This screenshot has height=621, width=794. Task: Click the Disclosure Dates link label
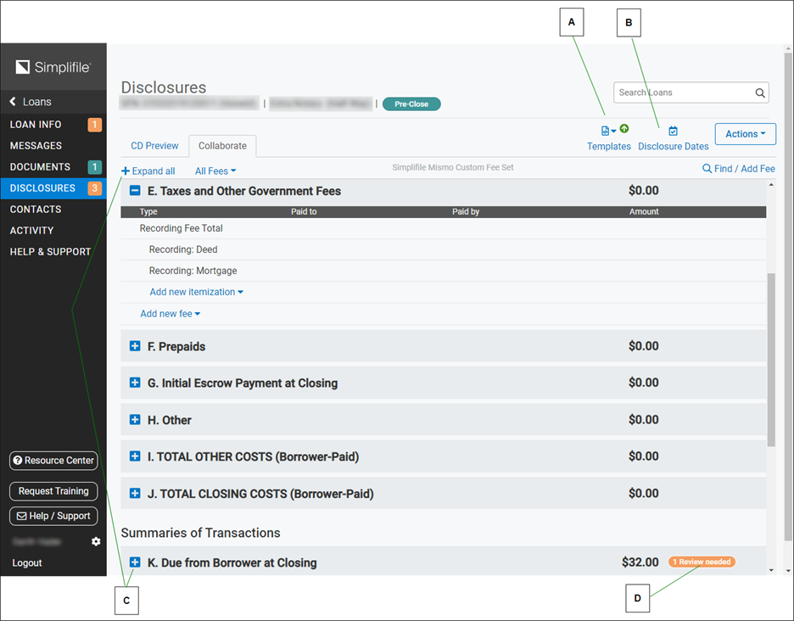[x=673, y=147]
